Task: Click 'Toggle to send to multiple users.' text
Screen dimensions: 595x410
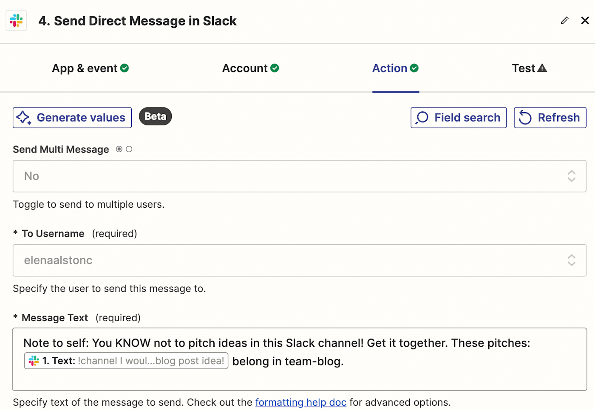Action: point(88,204)
